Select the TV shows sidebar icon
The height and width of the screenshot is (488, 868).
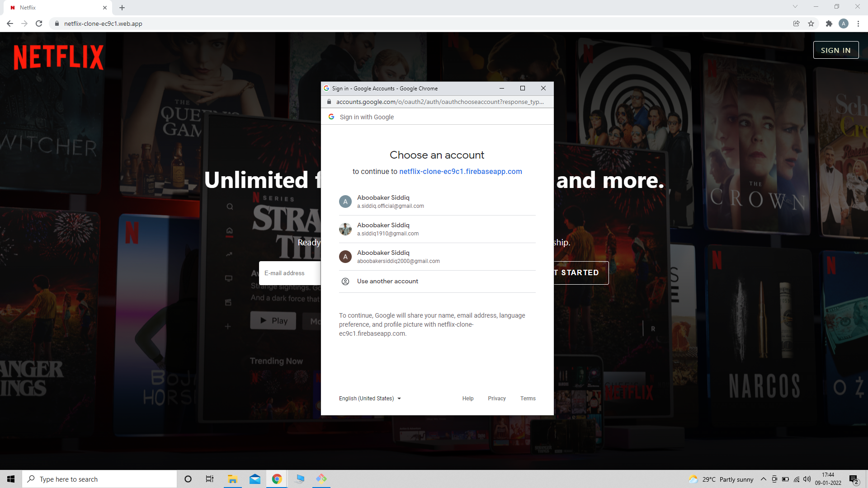coord(229,279)
